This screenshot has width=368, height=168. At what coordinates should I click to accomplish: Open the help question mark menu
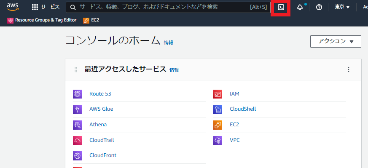tap(319, 7)
